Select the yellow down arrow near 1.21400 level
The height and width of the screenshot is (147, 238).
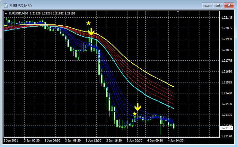tap(137, 107)
